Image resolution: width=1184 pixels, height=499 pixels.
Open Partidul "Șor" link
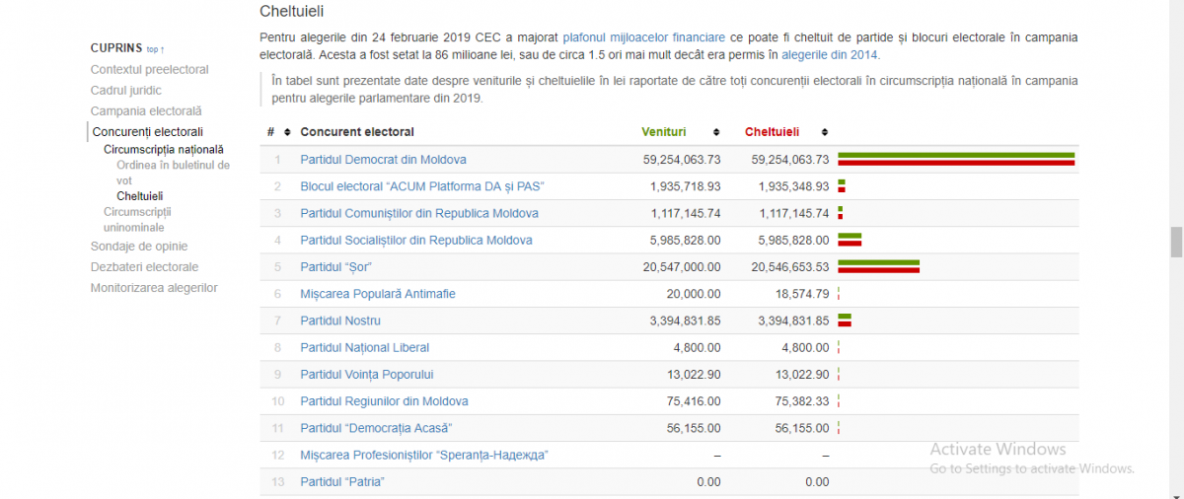[336, 267]
